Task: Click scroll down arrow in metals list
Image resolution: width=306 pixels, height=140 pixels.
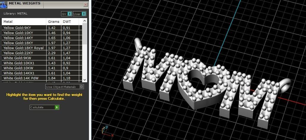Action: pyautogui.click(x=85, y=80)
